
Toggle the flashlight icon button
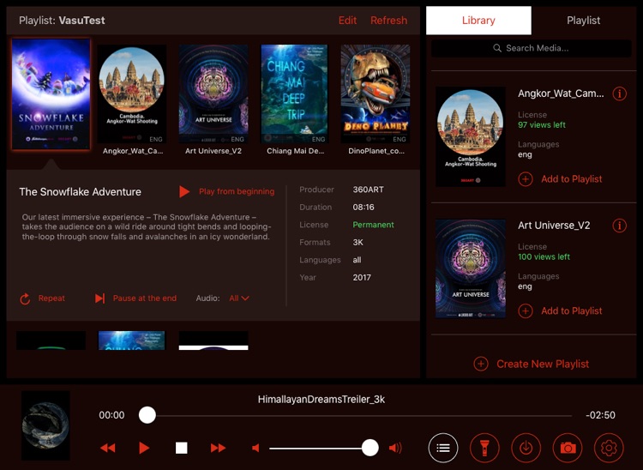pos(484,448)
